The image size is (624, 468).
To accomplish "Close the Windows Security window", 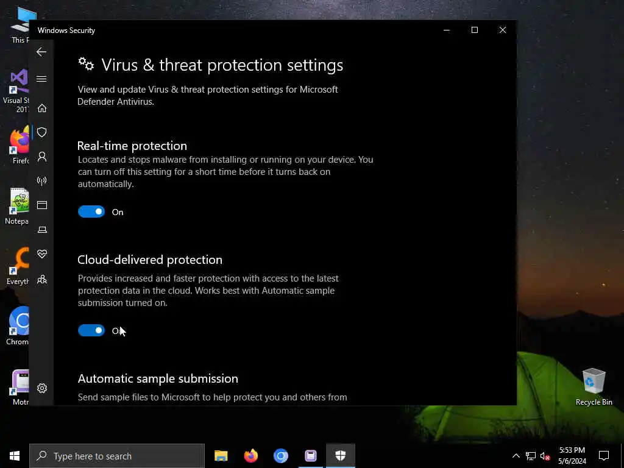I will [503, 30].
